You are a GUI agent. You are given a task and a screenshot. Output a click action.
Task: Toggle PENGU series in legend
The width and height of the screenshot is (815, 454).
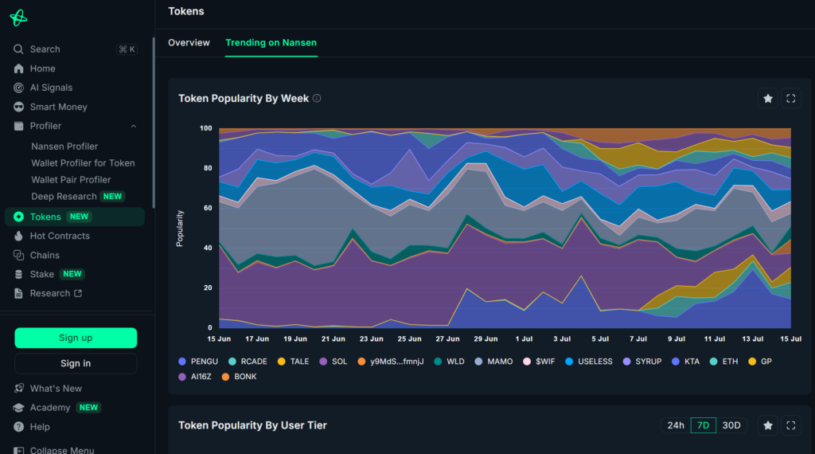click(x=198, y=362)
